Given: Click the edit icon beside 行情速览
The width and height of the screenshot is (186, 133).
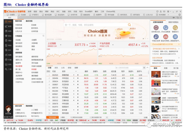Looking at the screenshot, I should click(x=43, y=36).
